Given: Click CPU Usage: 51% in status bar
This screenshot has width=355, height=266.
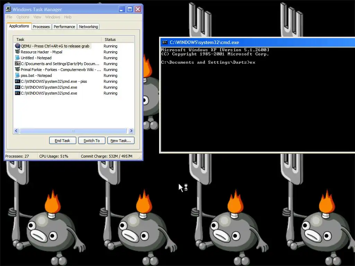Looking at the screenshot, I should (54, 156).
